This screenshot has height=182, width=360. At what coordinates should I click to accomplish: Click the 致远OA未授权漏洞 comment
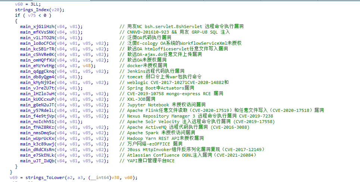[x=143, y=60]
